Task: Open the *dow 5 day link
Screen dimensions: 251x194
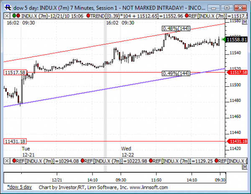Action: tap(20, 187)
